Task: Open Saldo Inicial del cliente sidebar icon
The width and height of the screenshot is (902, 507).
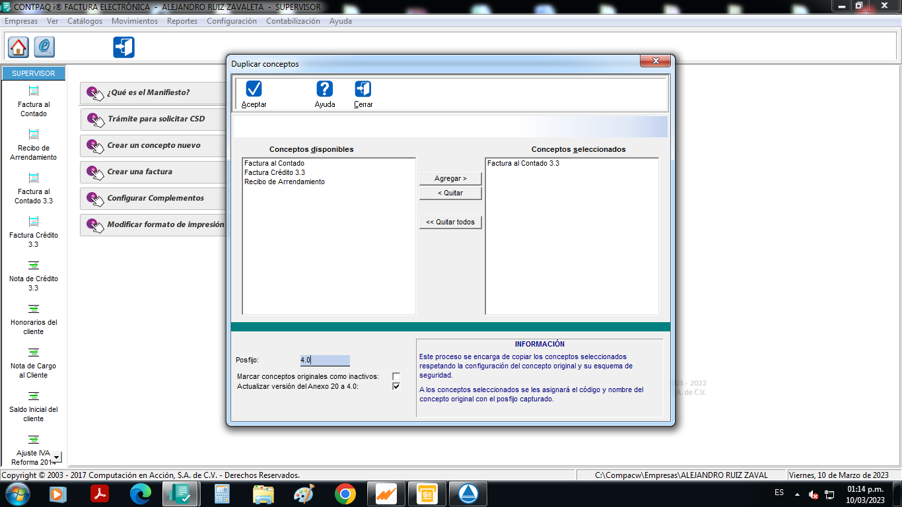Action: [34, 396]
